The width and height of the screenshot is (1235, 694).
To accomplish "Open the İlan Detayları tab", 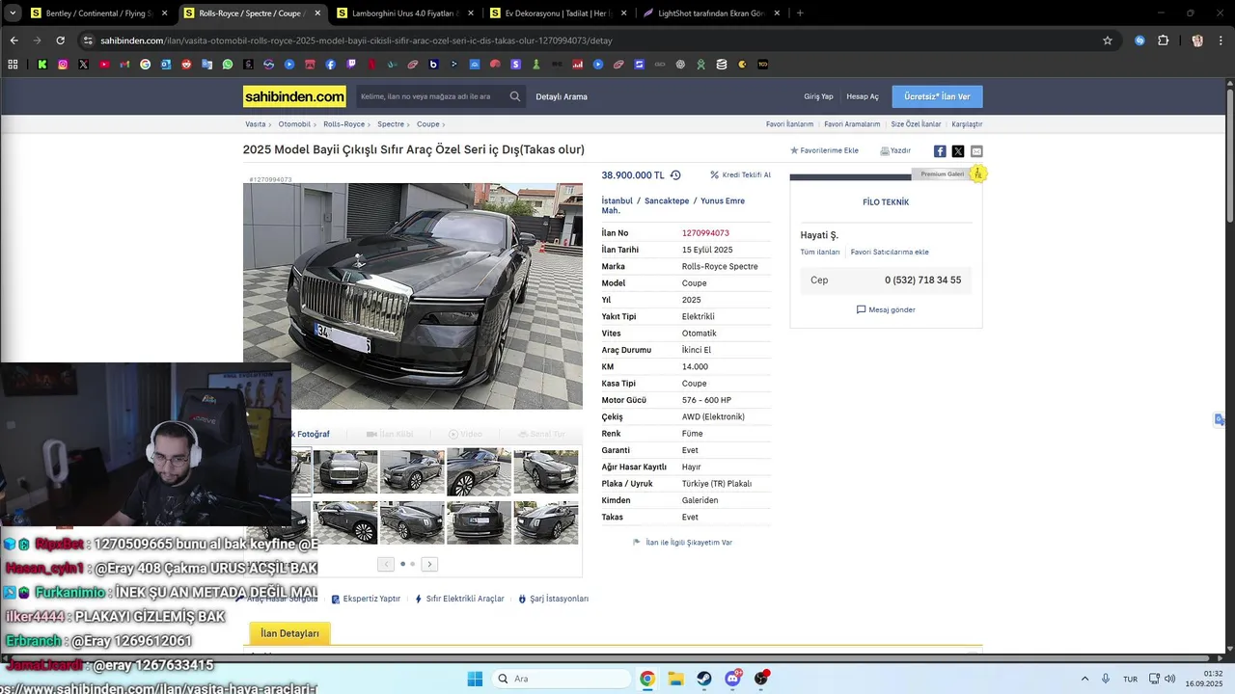I will (289, 633).
